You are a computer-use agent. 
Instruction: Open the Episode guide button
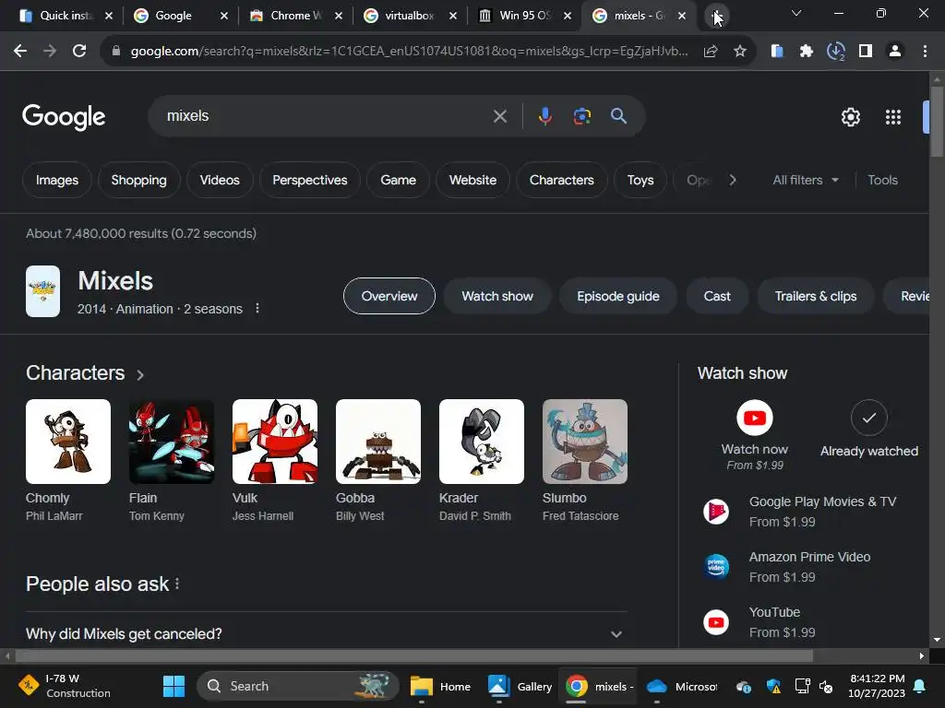tap(617, 296)
